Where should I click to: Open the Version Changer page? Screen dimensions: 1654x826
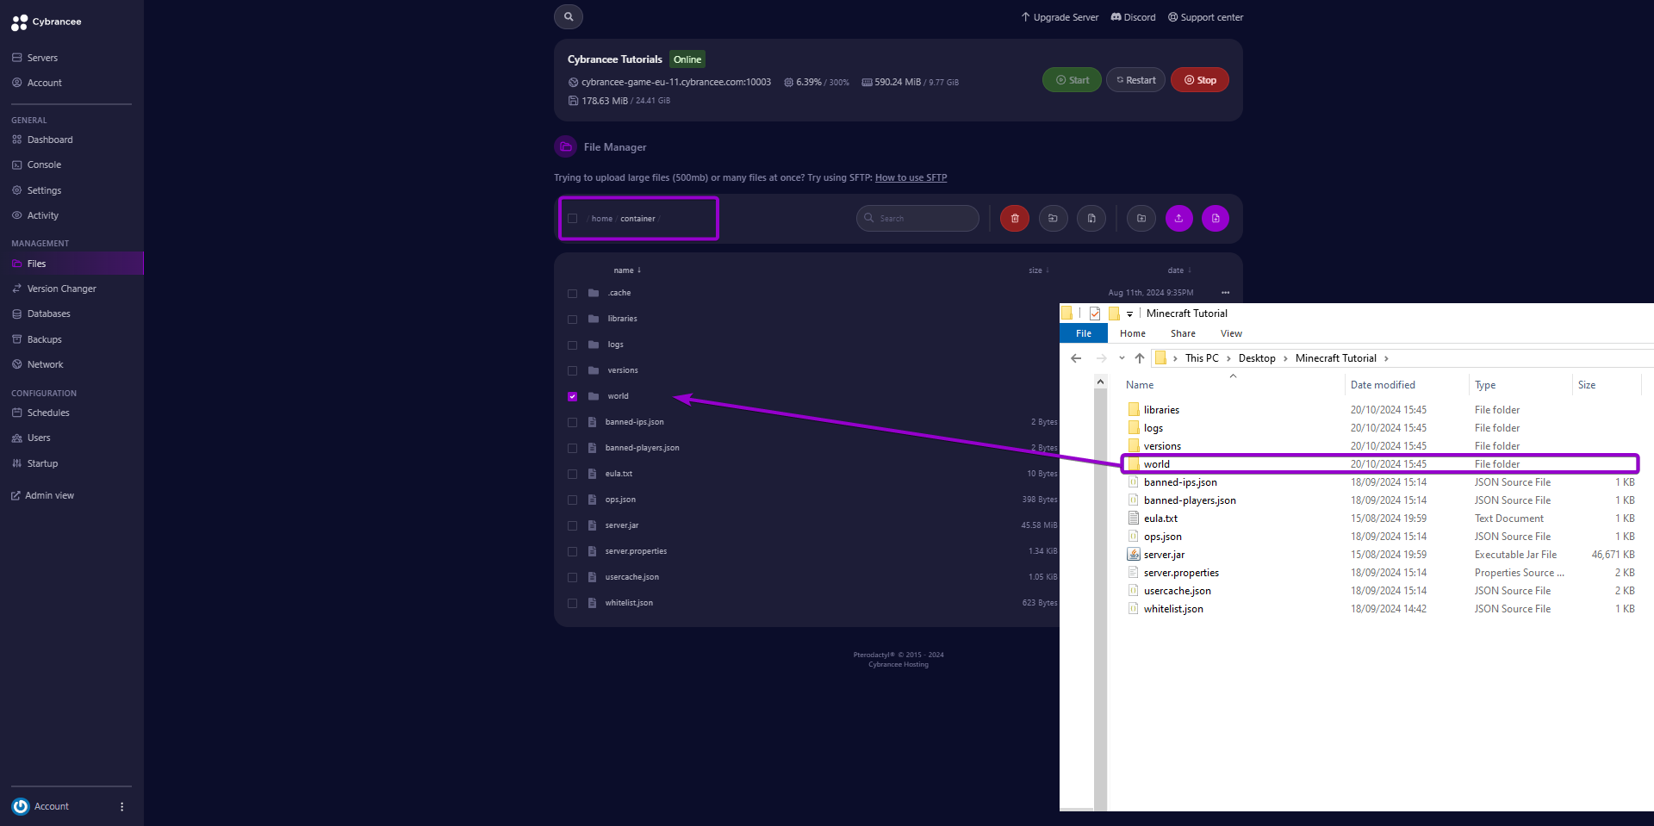point(61,289)
